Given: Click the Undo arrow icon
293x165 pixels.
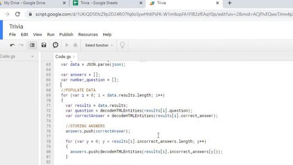Looking at the screenshot, I should pyautogui.click(x=12, y=45).
